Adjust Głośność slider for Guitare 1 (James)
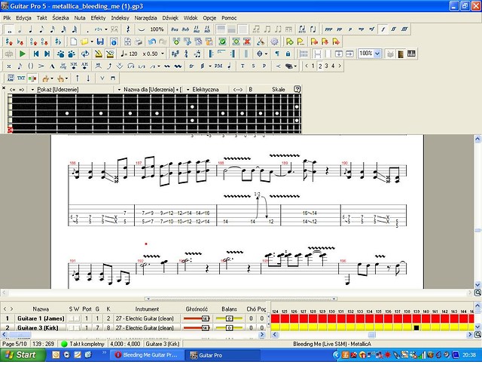Viewport: 482px width, 377px height. click(x=197, y=318)
